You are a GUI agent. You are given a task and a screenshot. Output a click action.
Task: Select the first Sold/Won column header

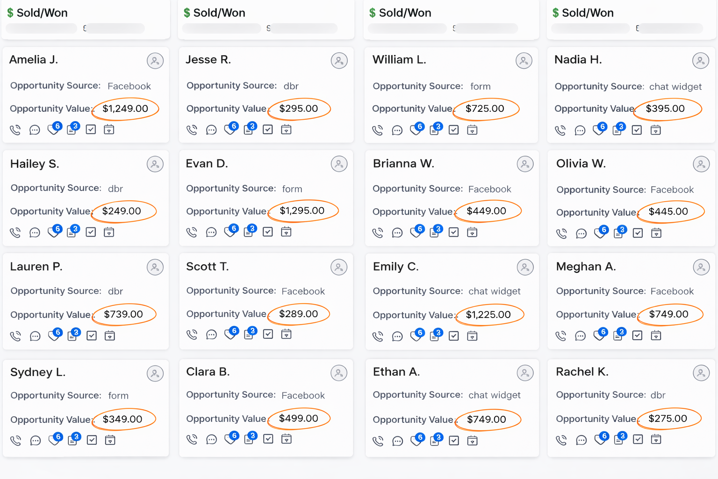pos(42,13)
